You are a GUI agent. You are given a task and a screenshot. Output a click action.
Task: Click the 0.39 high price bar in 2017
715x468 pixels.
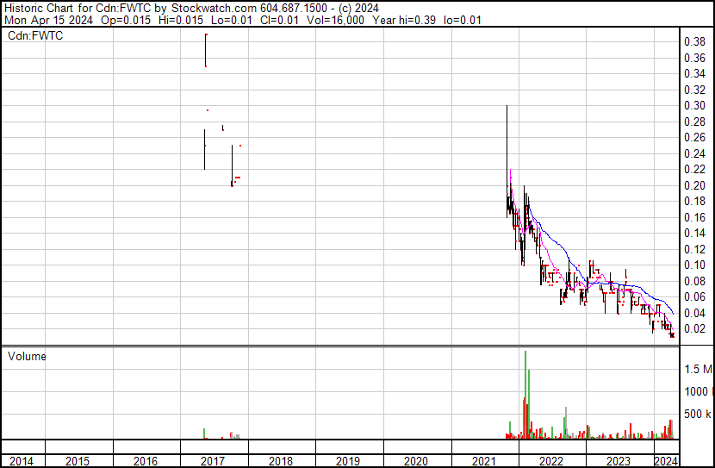coord(206,50)
